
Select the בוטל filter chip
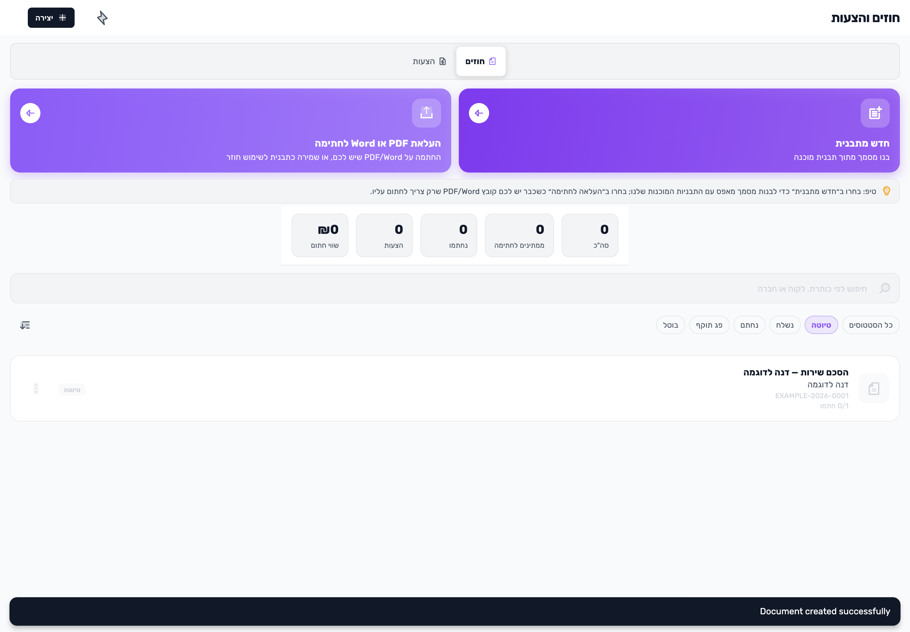pos(670,325)
